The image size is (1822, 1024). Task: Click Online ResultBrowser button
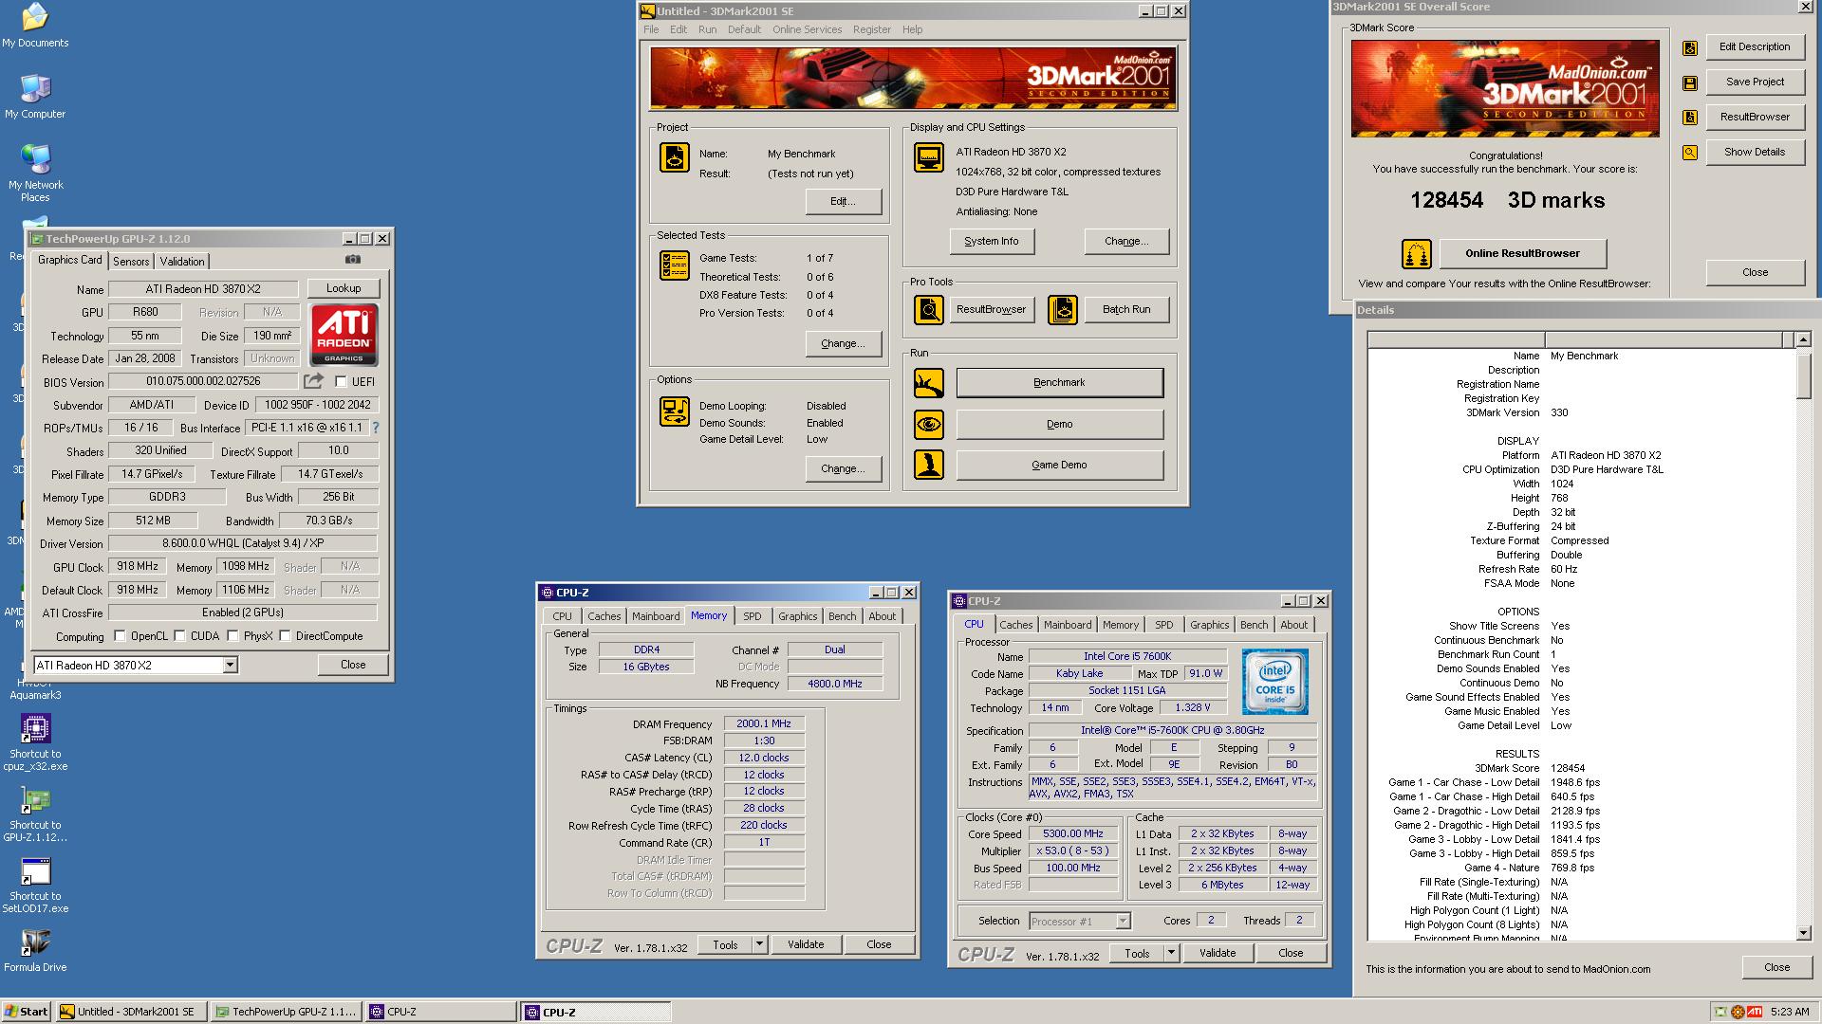point(1523,253)
